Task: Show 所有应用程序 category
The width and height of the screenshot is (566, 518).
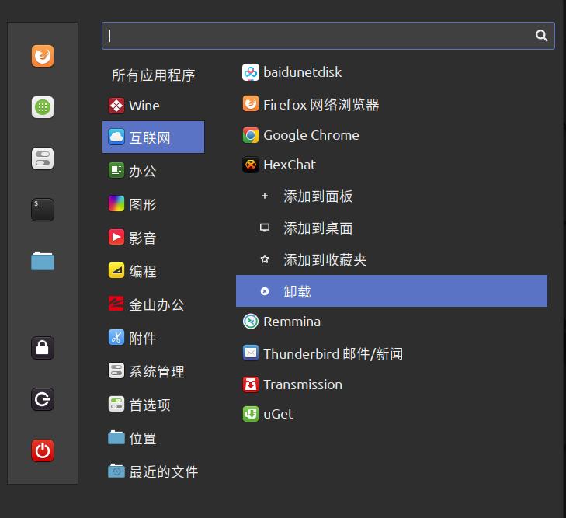Action: [x=154, y=75]
